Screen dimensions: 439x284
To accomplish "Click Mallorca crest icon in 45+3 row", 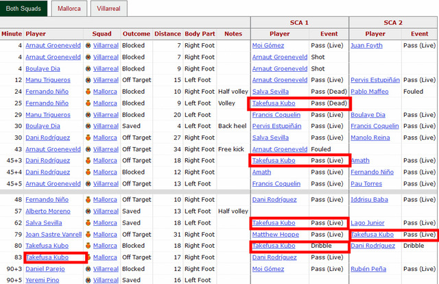I will (x=88, y=161).
